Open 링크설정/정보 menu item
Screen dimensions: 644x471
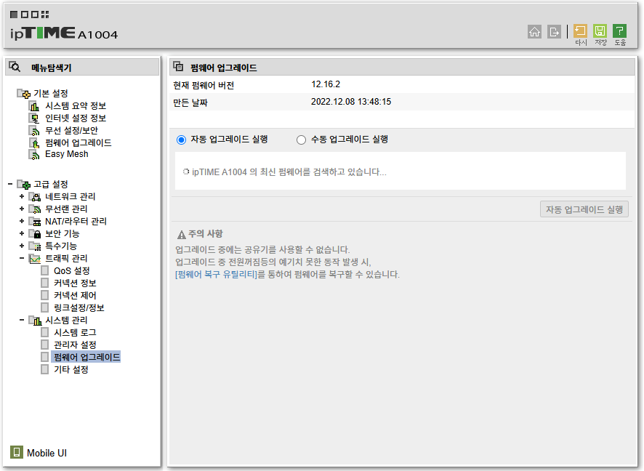click(79, 307)
